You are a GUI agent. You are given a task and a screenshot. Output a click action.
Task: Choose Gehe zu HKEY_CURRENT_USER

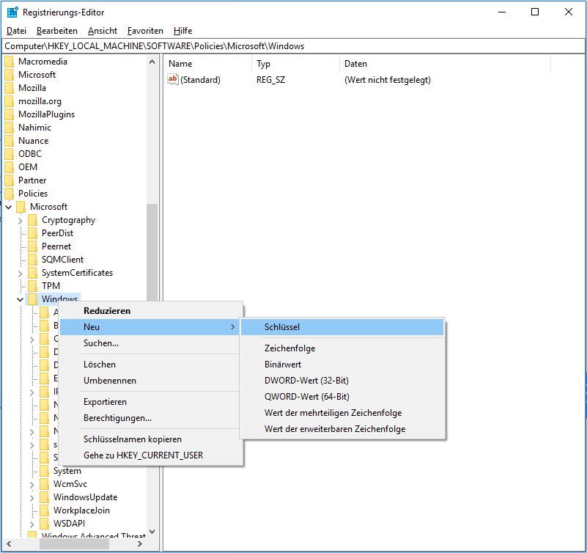point(149,455)
